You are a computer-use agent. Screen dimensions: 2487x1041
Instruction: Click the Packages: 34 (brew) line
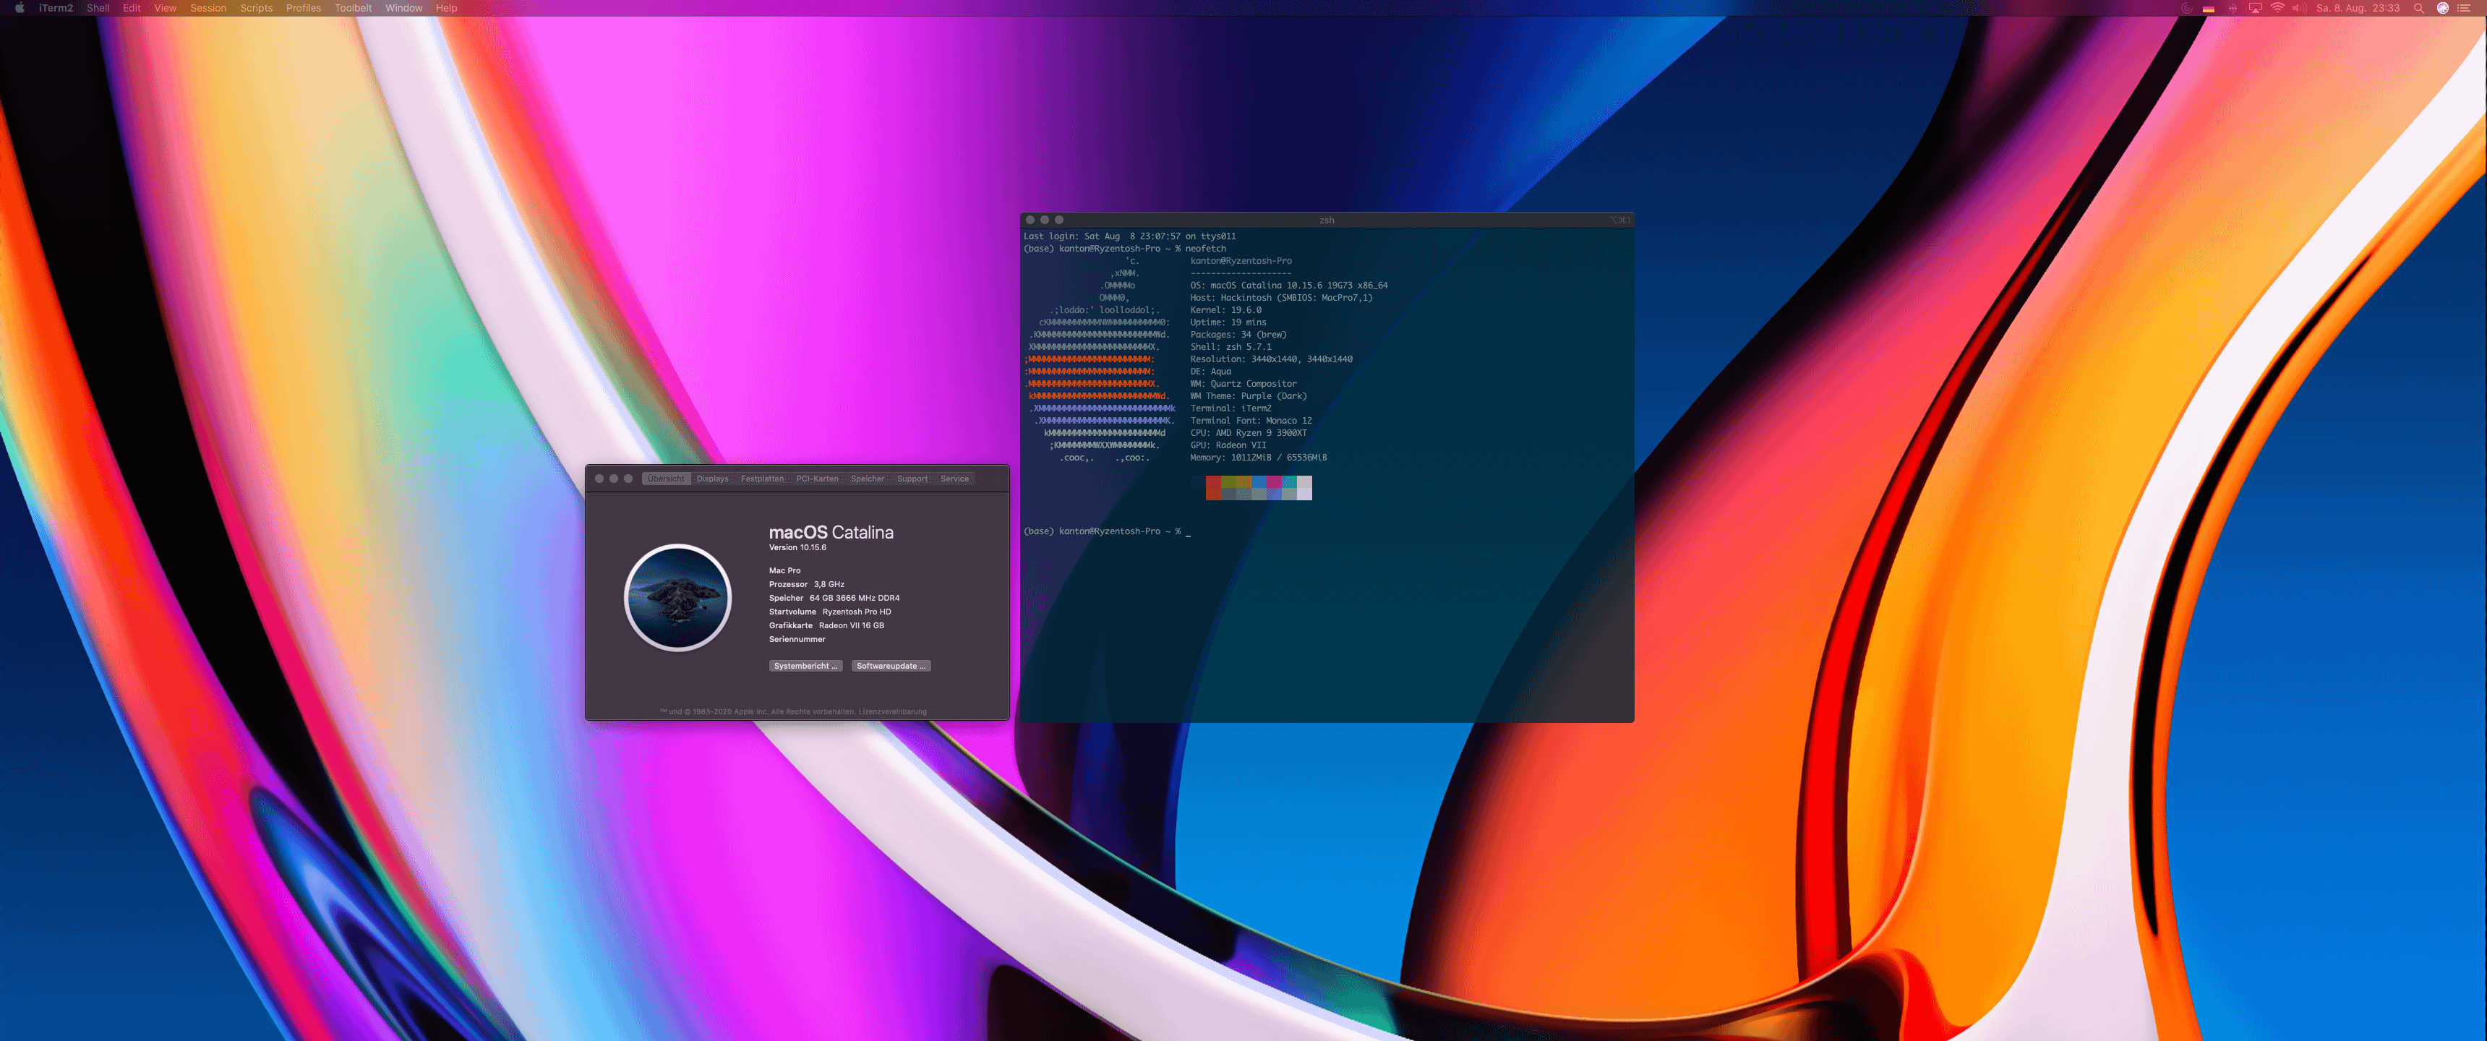click(1238, 335)
